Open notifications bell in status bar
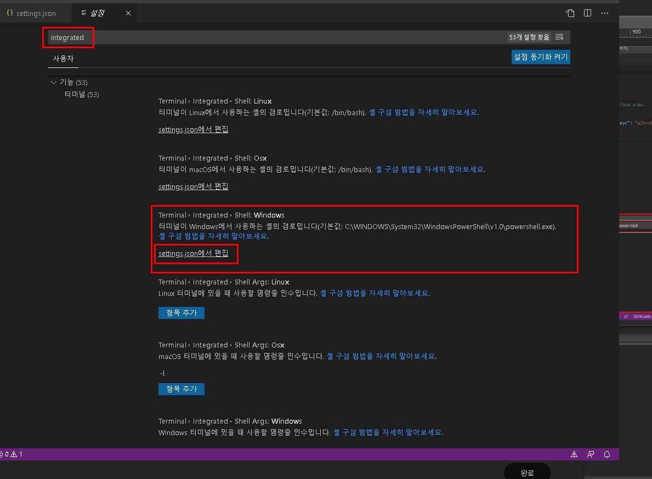 tap(606, 454)
